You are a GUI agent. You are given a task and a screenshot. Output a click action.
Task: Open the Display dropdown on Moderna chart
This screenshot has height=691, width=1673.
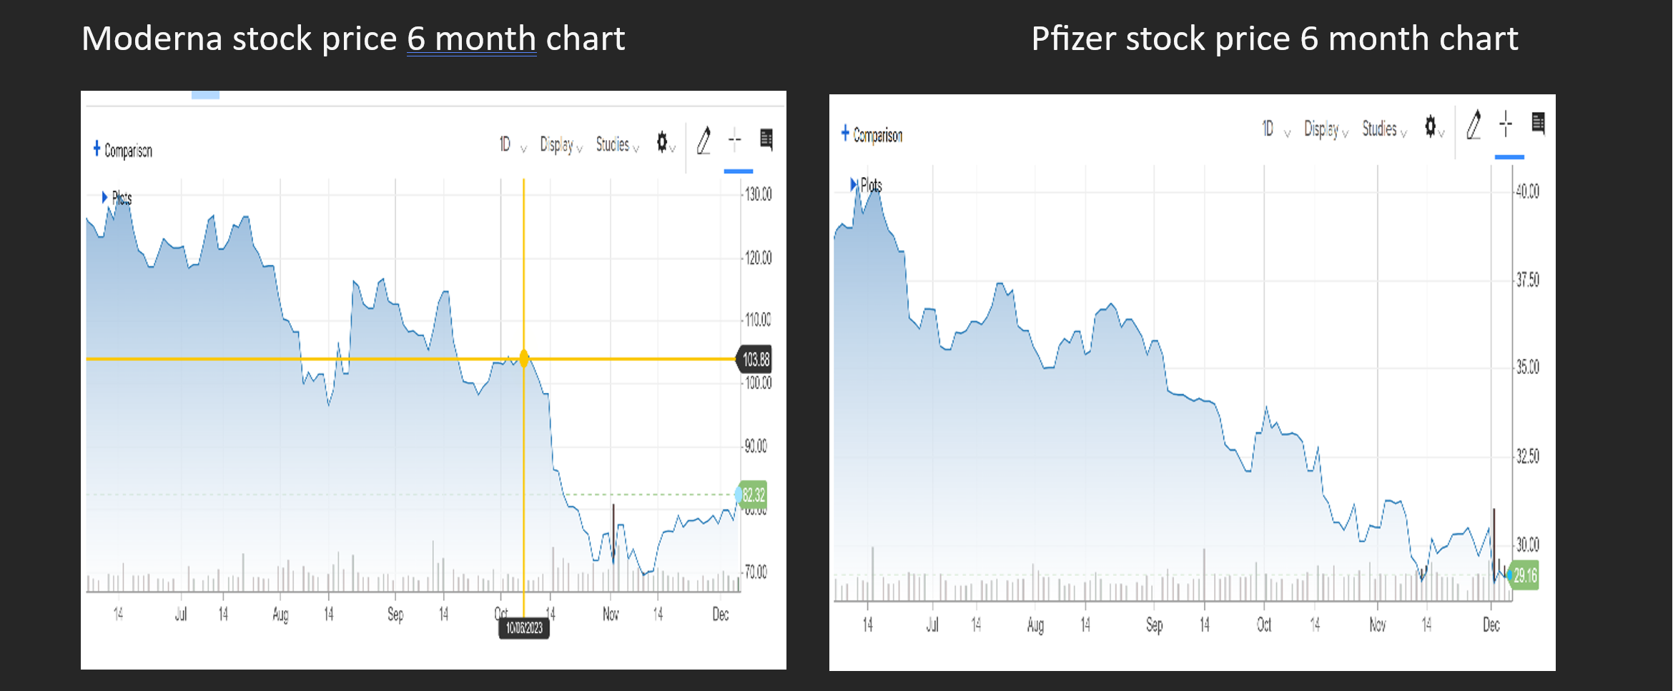click(x=561, y=145)
